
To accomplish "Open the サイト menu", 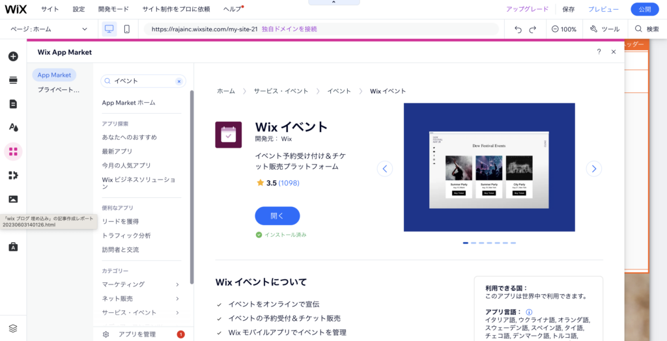I will pyautogui.click(x=50, y=9).
